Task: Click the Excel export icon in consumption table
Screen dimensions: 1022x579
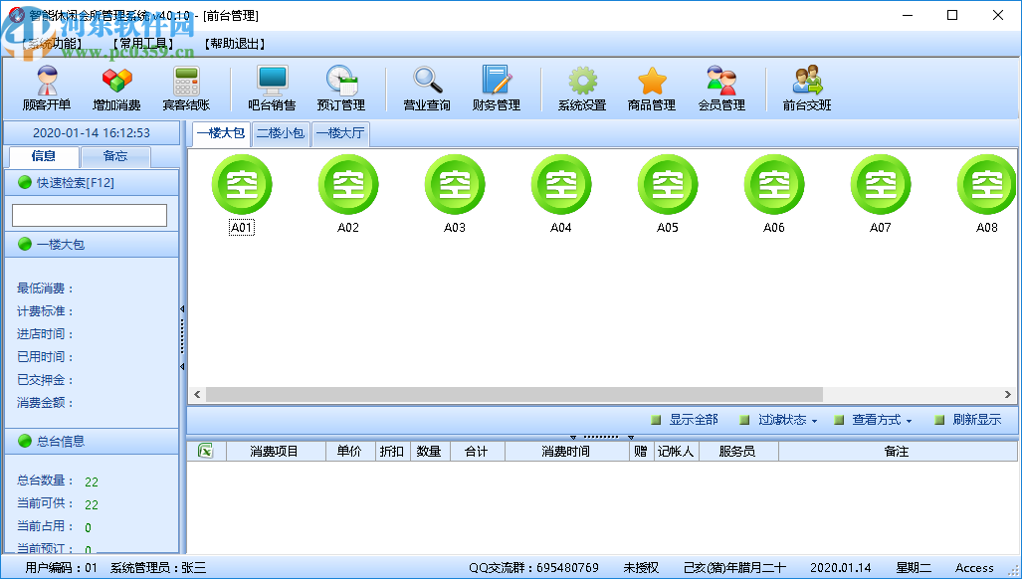Action: [203, 451]
